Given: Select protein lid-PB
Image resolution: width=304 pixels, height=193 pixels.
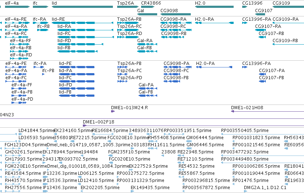Looking at the screenshot, I should pyautogui.click(x=77, y=96).
